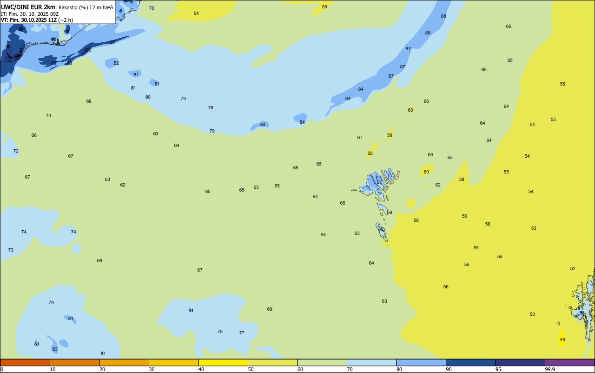Click the 50–60 pale yellow legend swatch
Image resolution: width=595 pixels, height=373 pixels.
[x=272, y=362]
